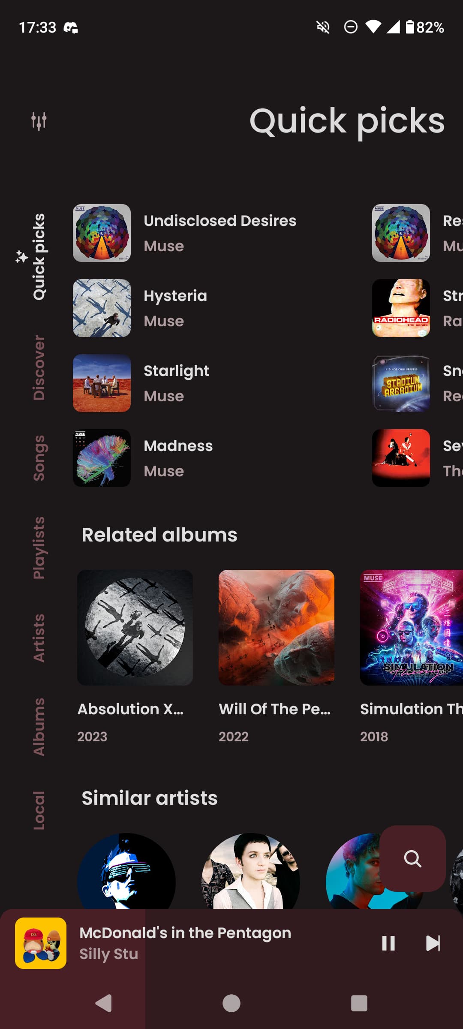Screen dimensions: 463x1029
Task: Go to the Artists tab
Action: pyautogui.click(x=39, y=638)
